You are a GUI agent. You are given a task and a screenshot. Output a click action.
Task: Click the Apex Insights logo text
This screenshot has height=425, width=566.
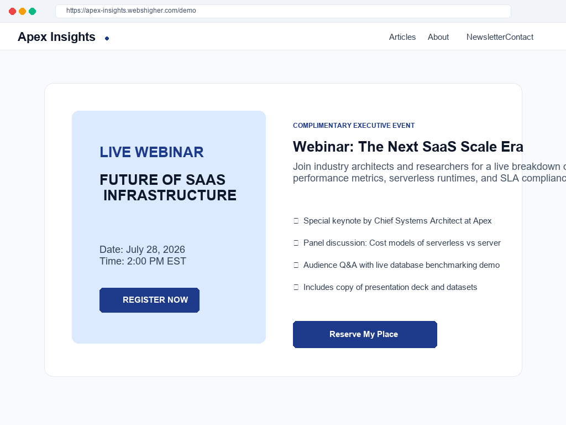[x=56, y=37]
